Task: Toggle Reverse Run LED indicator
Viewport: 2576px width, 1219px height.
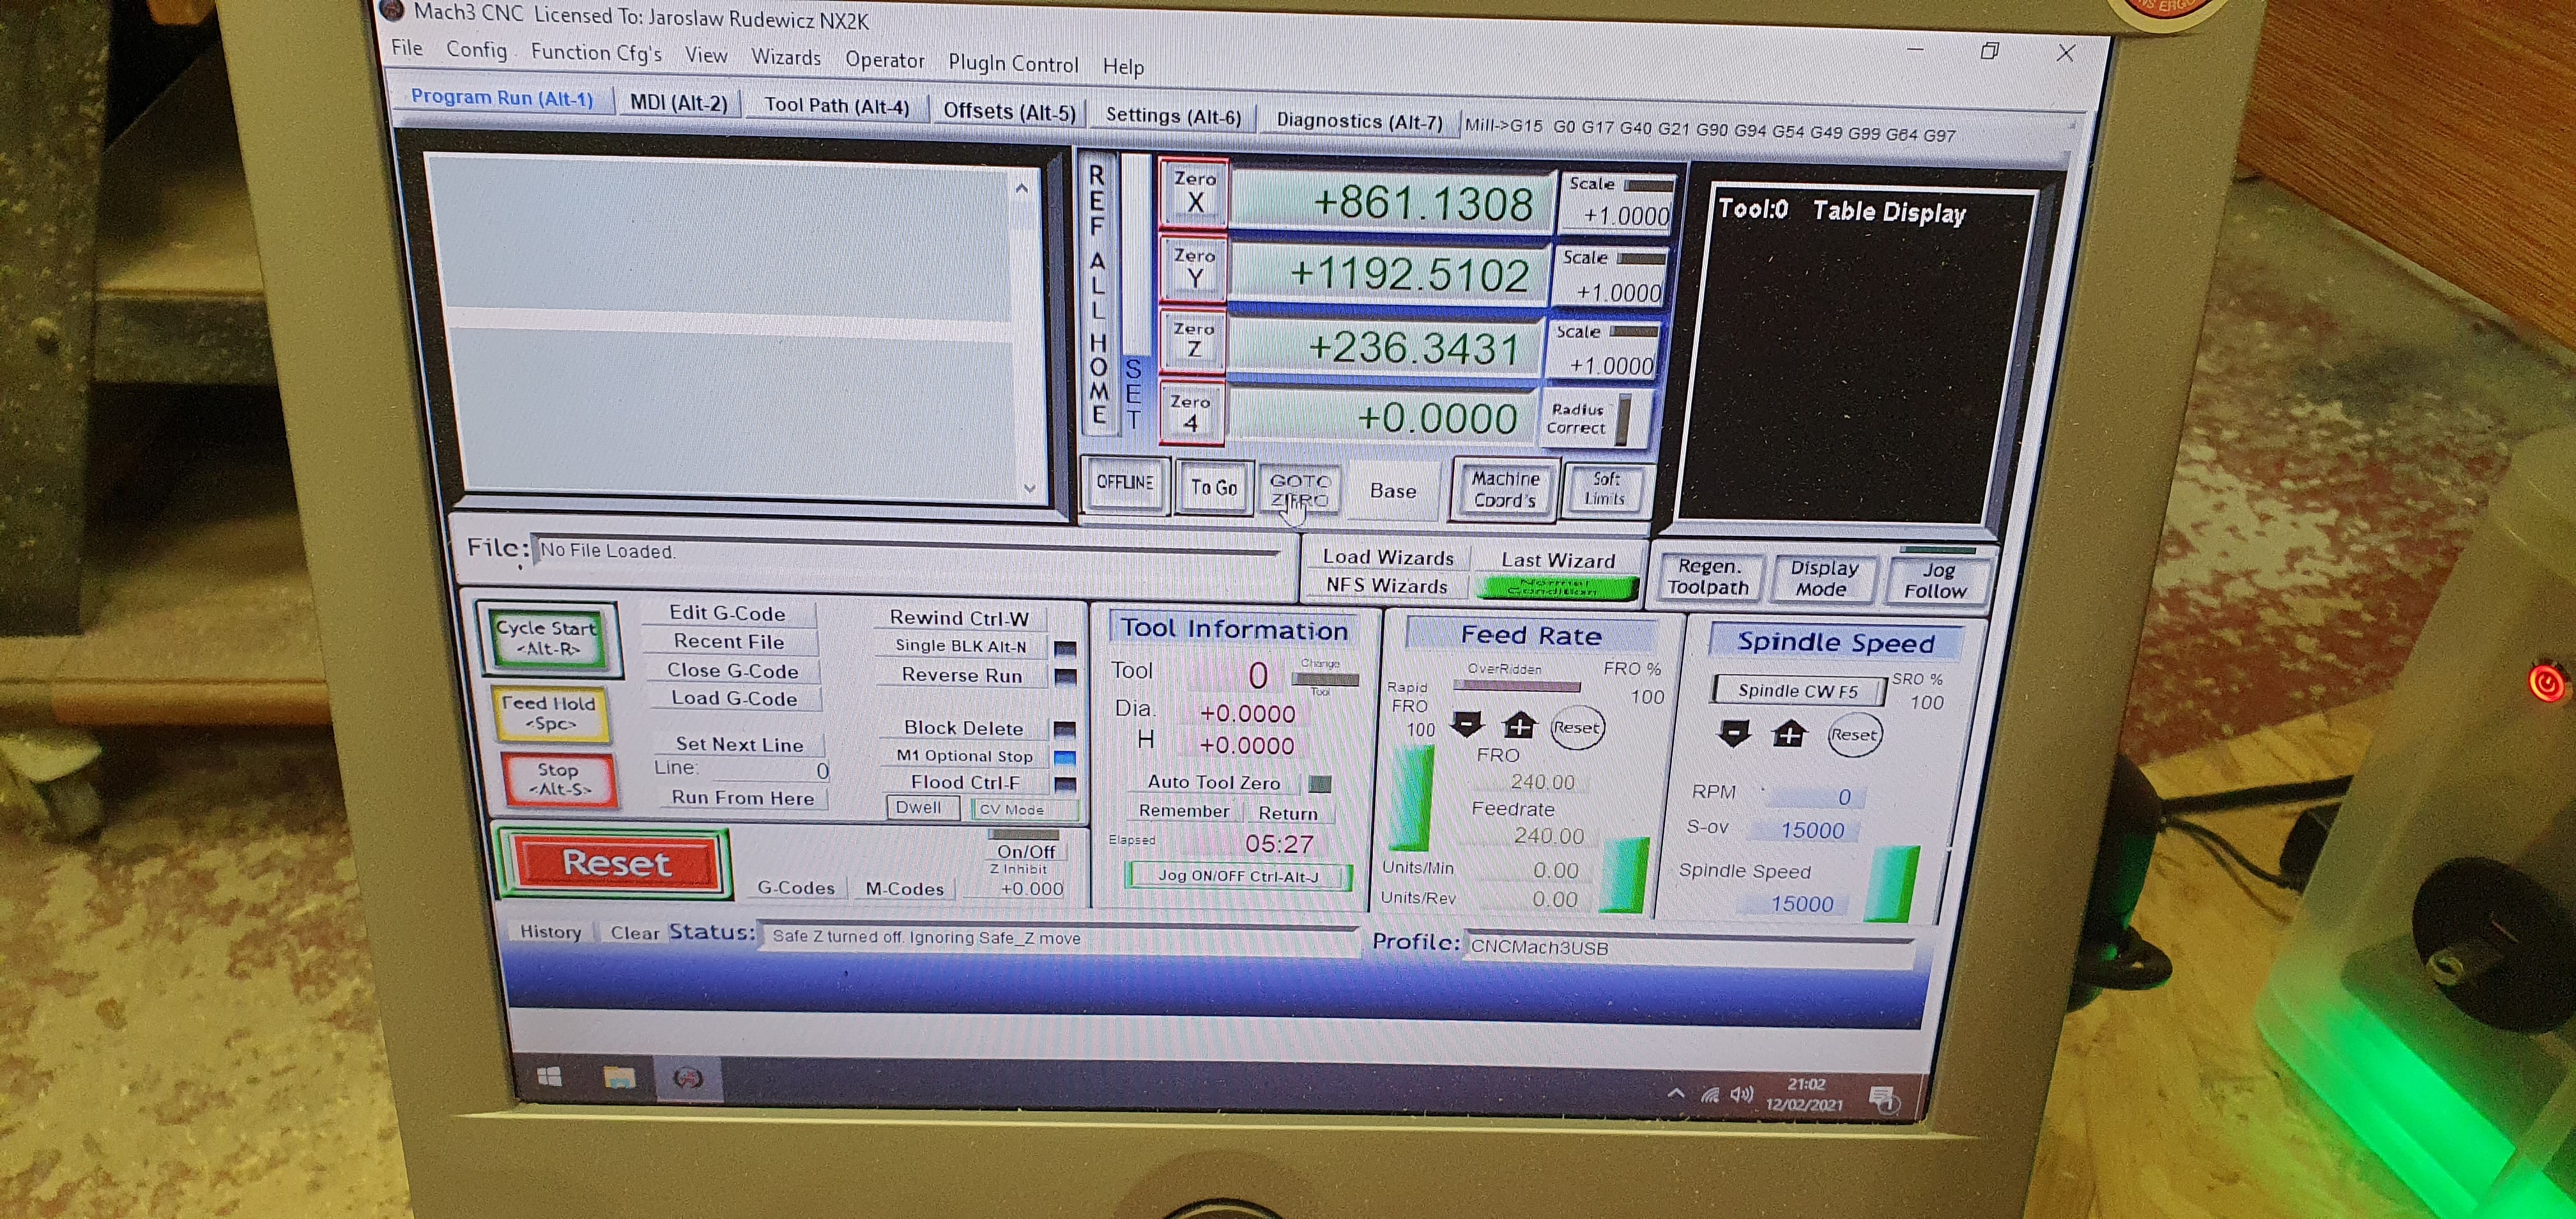Action: [1065, 676]
